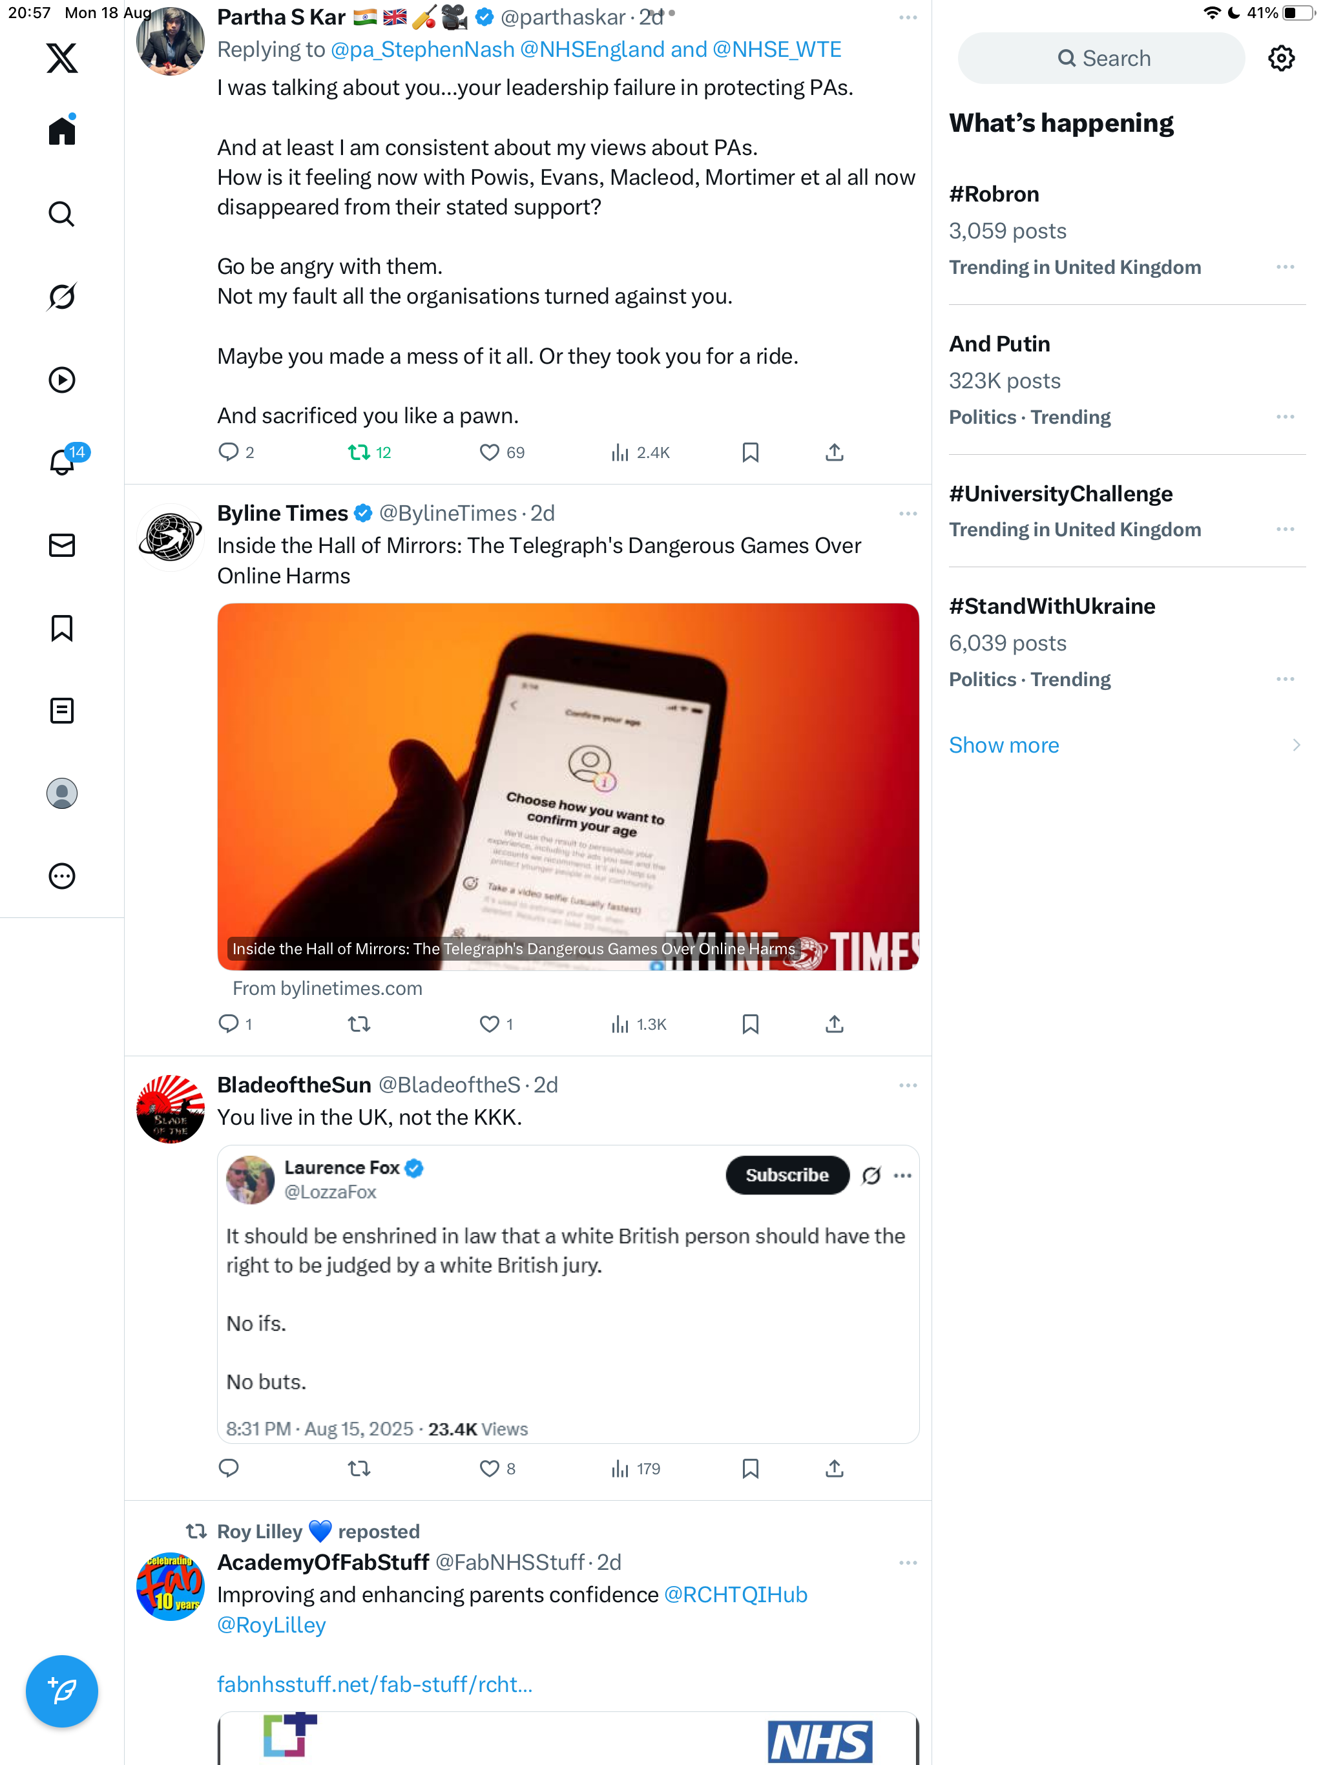Open more options for #Robron trend

coord(1285,267)
